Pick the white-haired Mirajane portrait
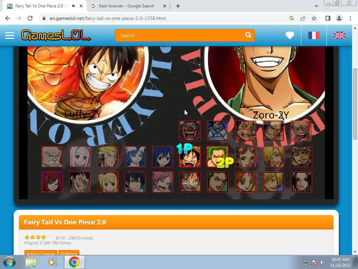Image resolution: width=358 pixels, height=269 pixels. (x=80, y=157)
